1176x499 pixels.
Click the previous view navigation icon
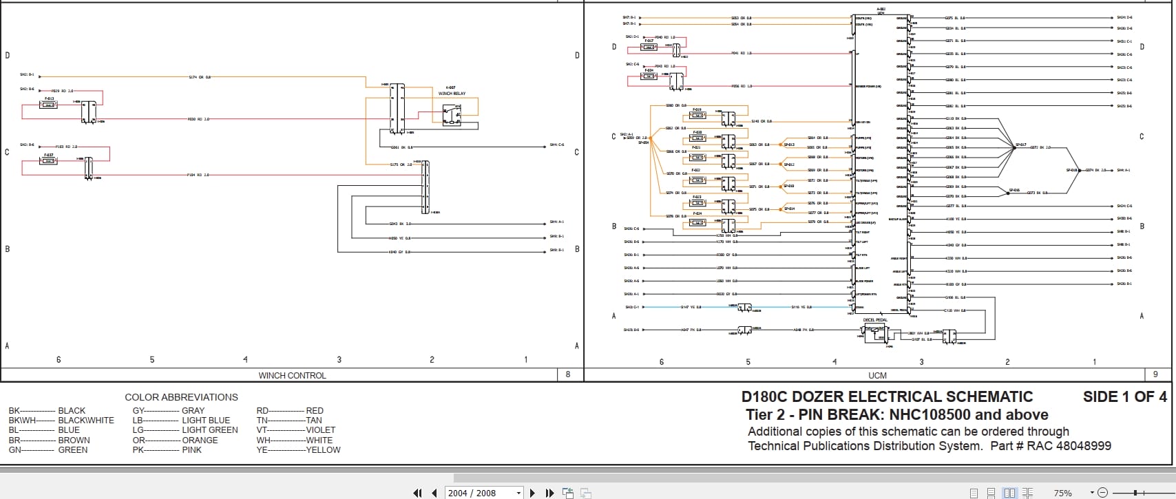tap(568, 493)
